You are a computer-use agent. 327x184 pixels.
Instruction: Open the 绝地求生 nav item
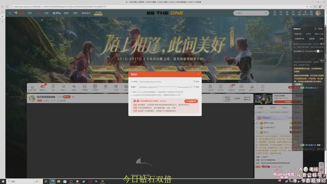[86, 13]
